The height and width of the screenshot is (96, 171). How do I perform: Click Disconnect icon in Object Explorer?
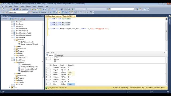coord(13,19)
